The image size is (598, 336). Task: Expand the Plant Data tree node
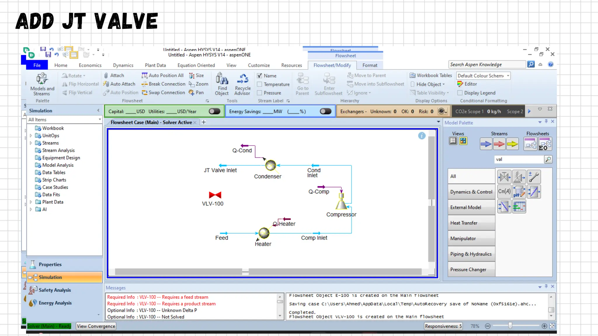point(31,202)
